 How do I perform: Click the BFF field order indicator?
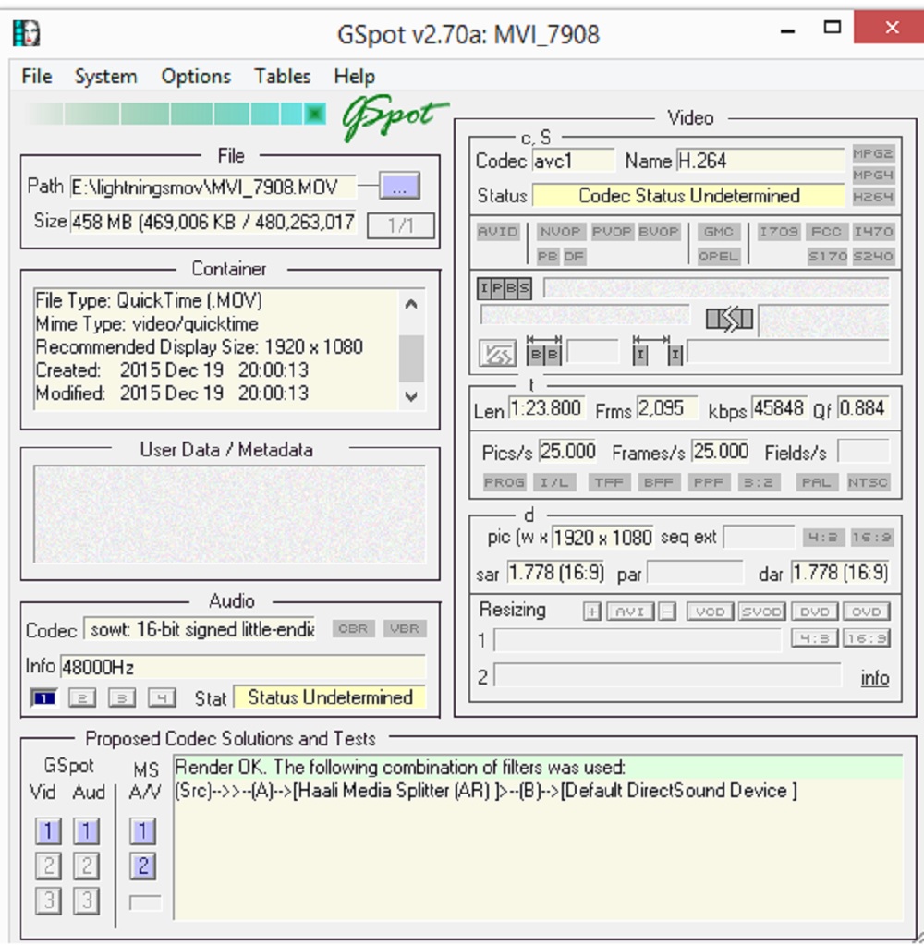pos(658,483)
